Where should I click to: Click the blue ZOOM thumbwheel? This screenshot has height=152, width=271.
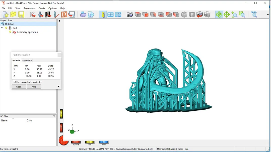point(104,142)
